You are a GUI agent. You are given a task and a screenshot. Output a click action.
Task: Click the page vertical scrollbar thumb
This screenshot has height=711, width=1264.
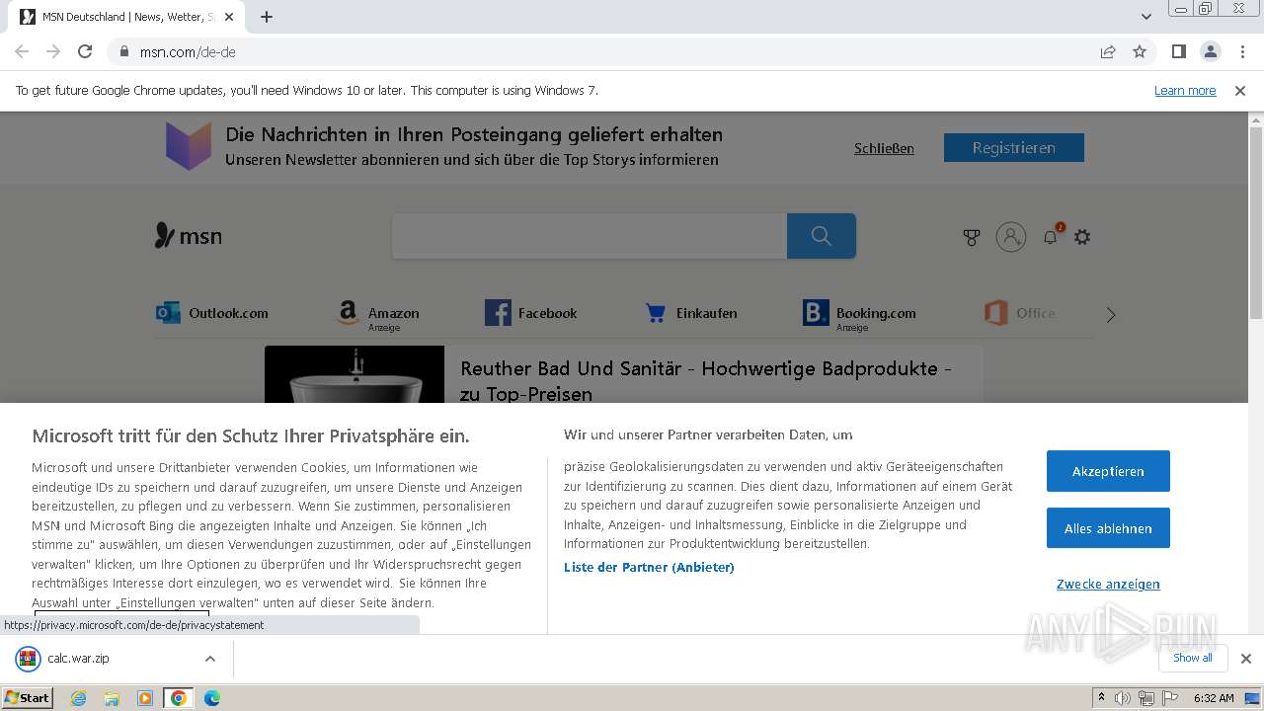coord(1256,222)
